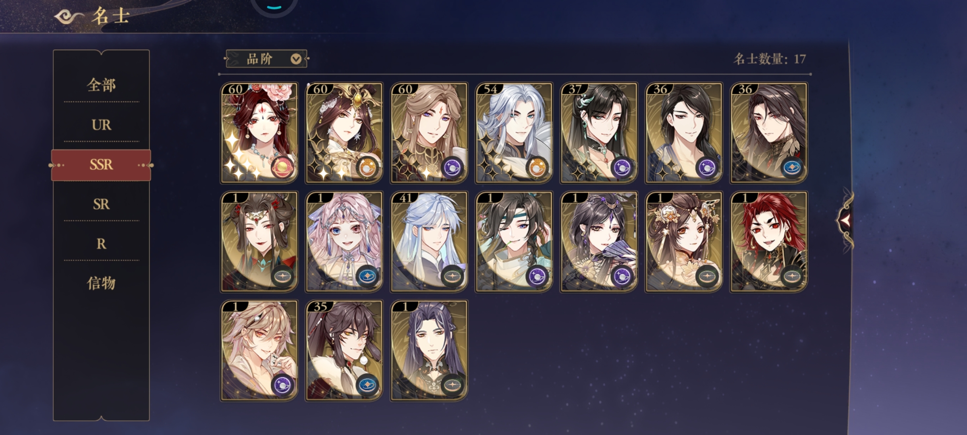
Task: Click the purple badge on fan-holding lady card
Action: 622,276
